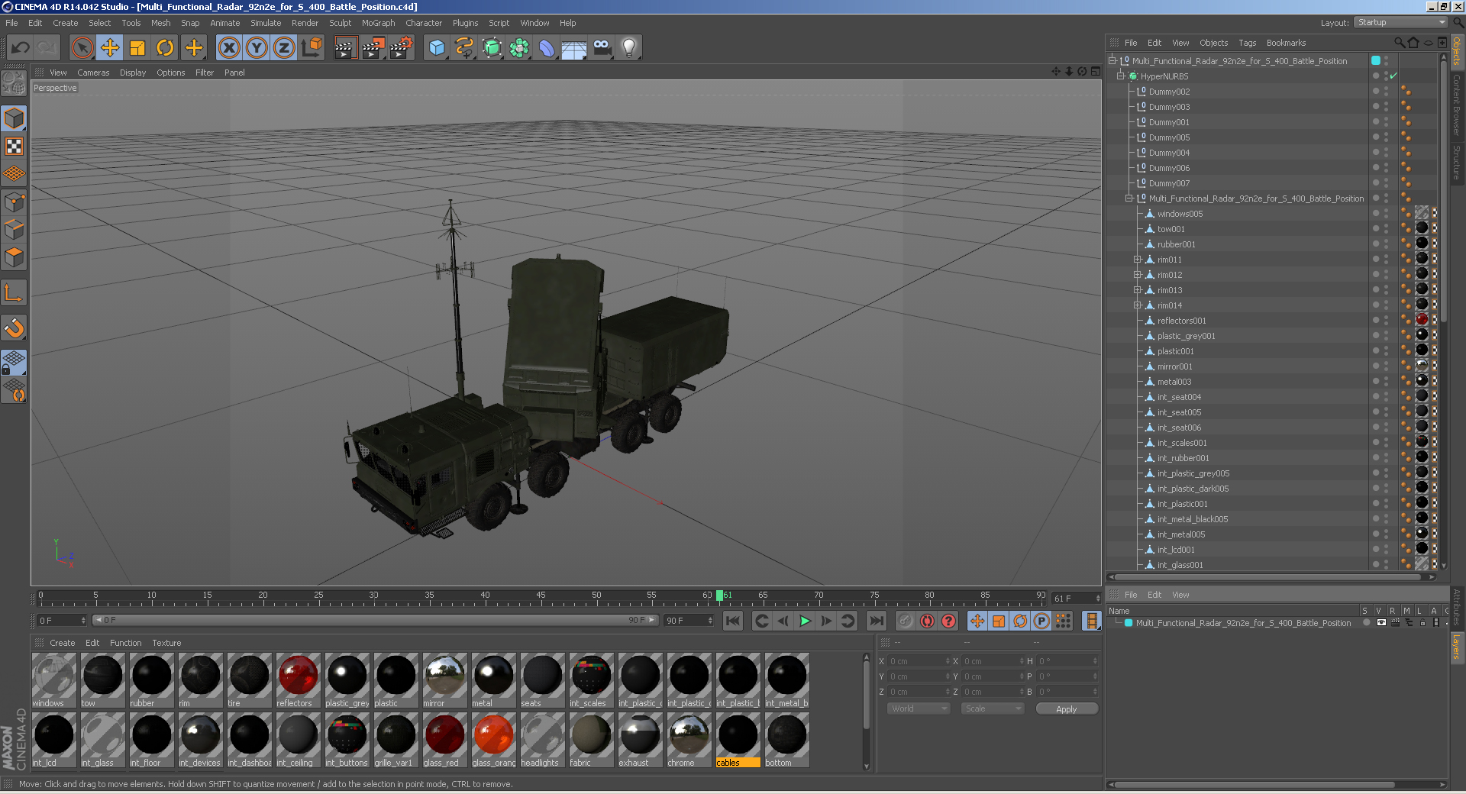Toggle coordinate system icon
This screenshot has height=794, width=1466.
[312, 47]
